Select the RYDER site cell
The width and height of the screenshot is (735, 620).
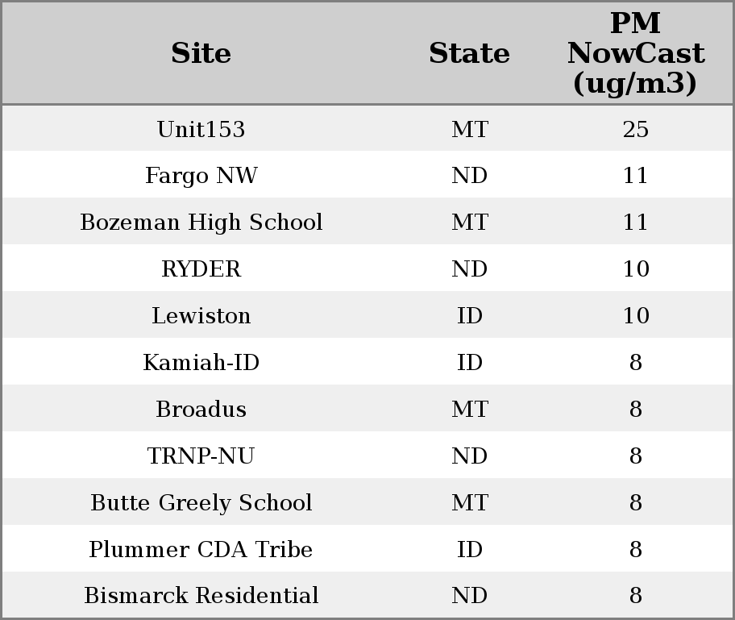(201, 269)
